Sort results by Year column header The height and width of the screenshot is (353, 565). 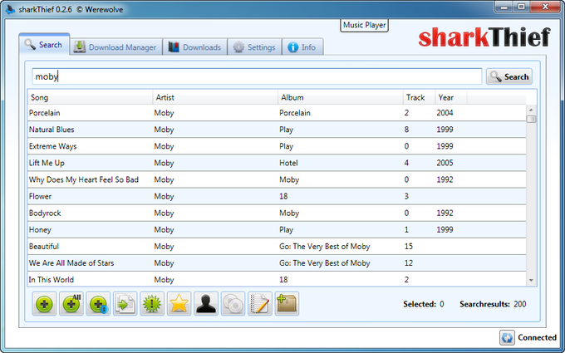451,97
